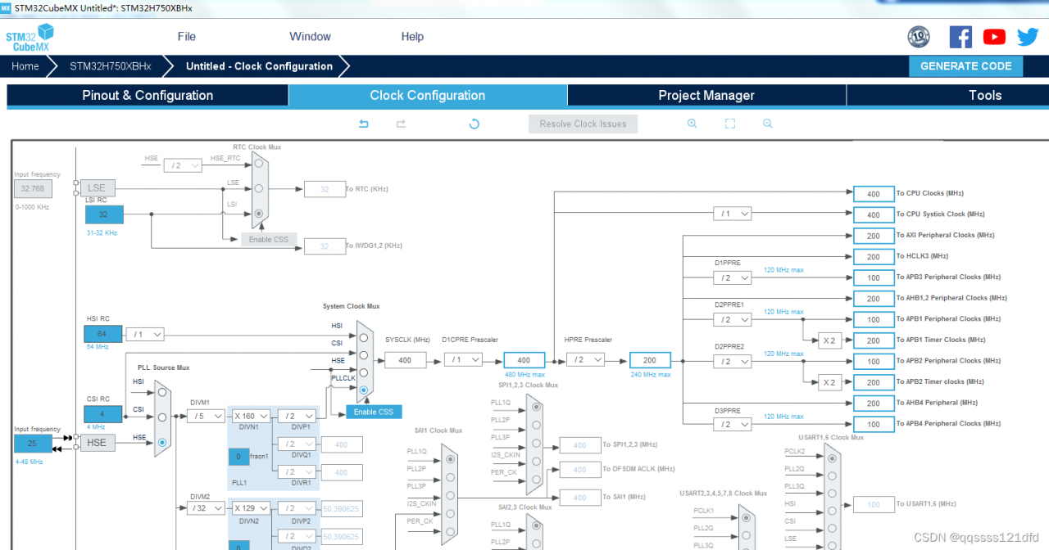Screen dimensions: 1049x550
Task: Open the File menu
Action: [x=187, y=37]
